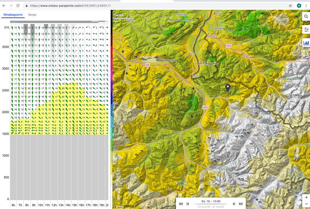Open the Temps tab
The image size is (310, 209).
coord(32,15)
